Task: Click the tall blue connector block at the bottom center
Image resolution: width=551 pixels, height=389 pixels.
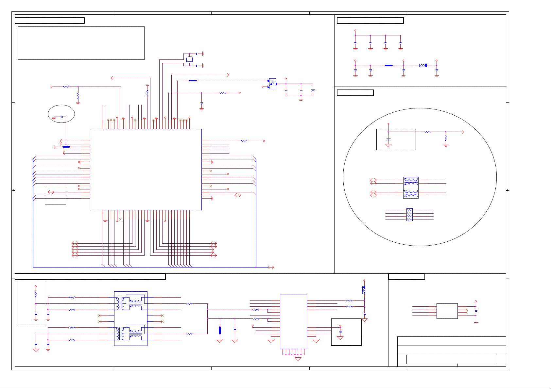Action: [293, 322]
